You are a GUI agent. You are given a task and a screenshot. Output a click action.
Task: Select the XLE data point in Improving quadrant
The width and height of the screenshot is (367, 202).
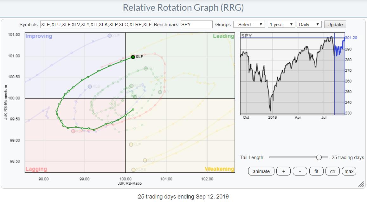[x=110, y=36]
